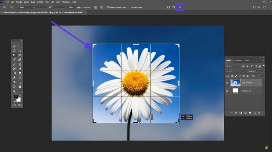This screenshot has height=152, width=272.
Task: Click the crop width ratio field
Action: (x=41, y=7)
